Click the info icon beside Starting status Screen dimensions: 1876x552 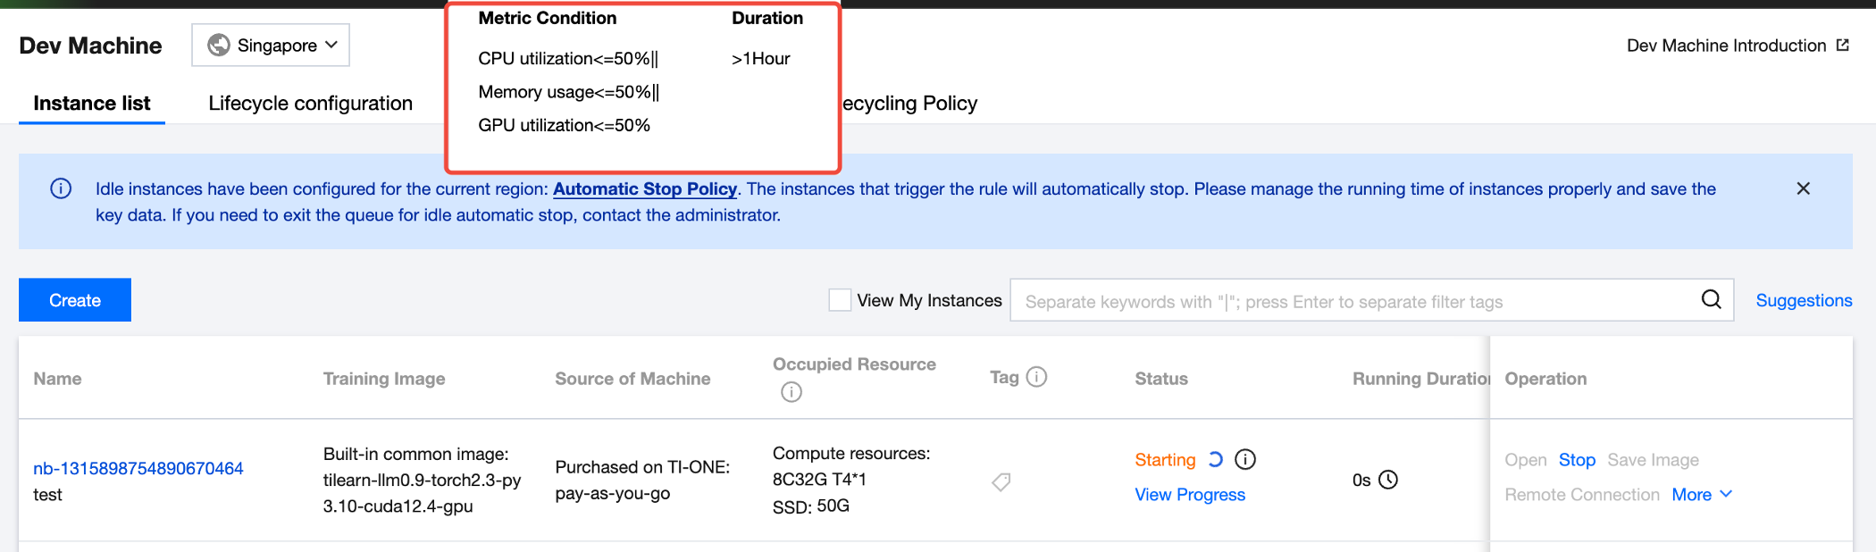point(1245,459)
